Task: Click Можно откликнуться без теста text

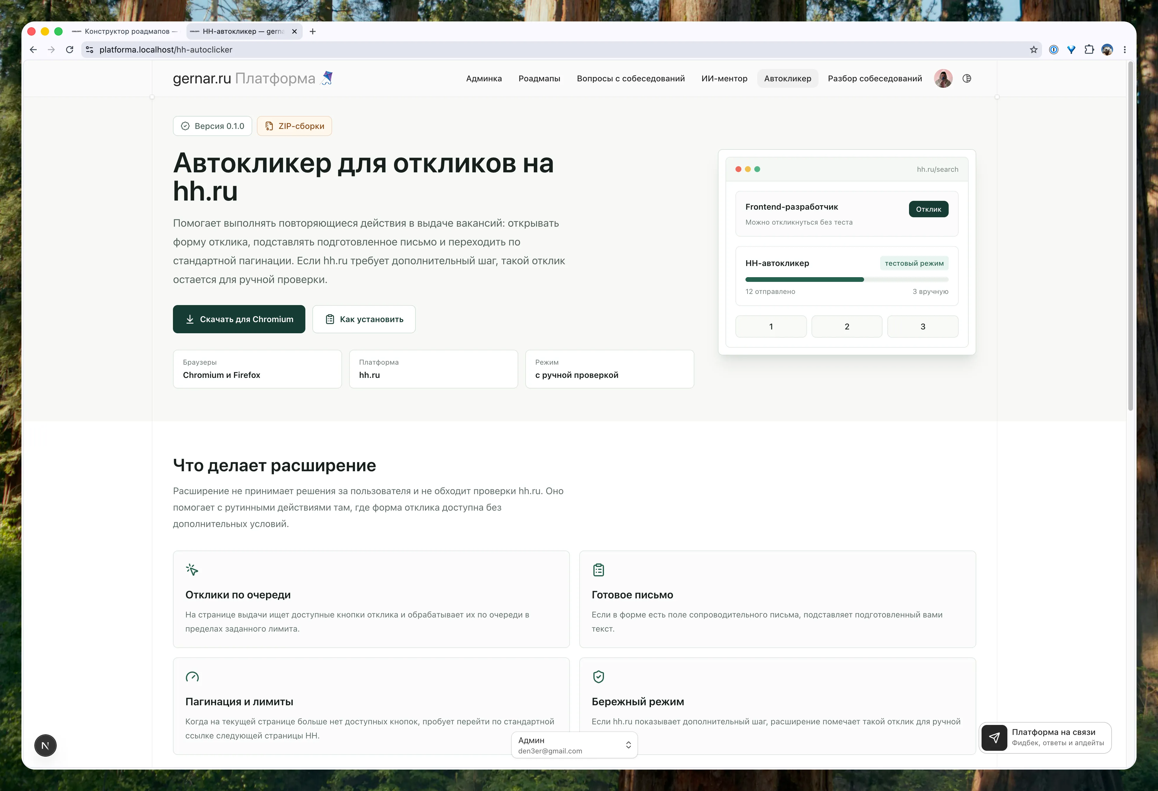Action: (799, 222)
